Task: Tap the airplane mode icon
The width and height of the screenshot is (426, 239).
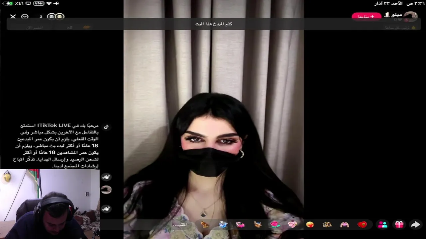Action: click(56, 3)
